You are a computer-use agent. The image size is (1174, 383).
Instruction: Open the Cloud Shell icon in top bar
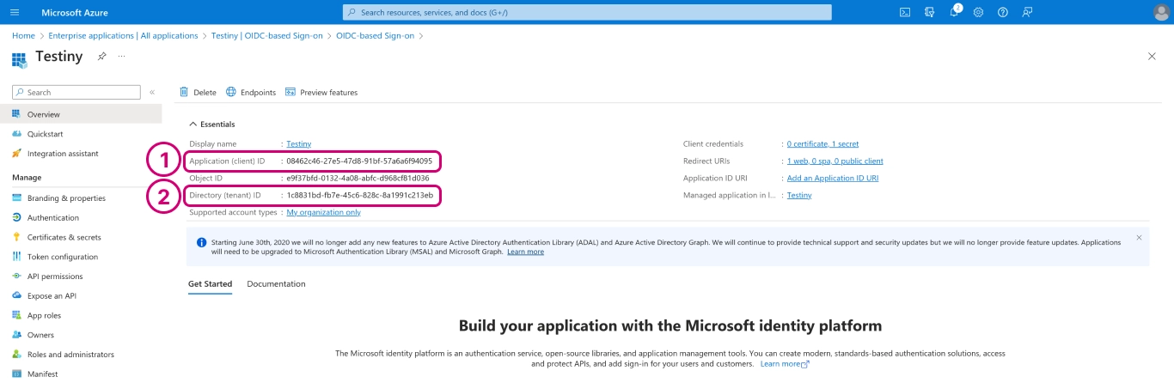[905, 12]
